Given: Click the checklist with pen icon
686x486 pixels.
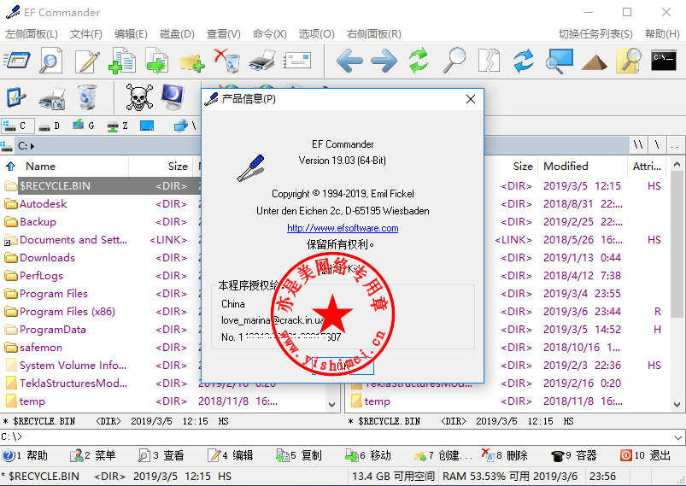Looking at the screenshot, I should (16, 97).
